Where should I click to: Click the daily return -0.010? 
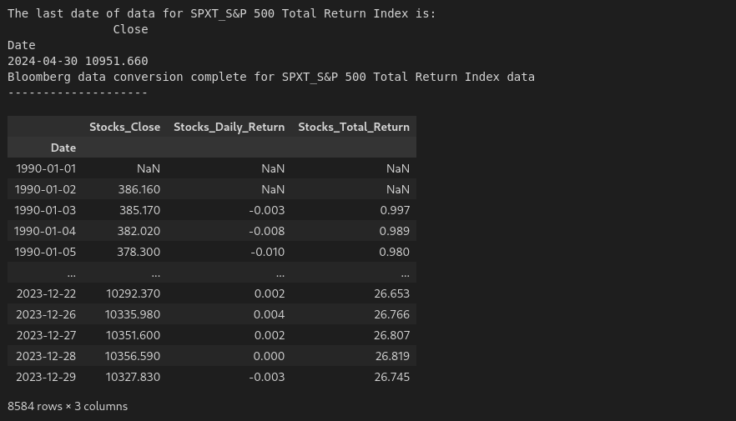click(x=268, y=252)
